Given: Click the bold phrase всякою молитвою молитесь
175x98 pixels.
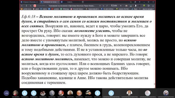Looking at the screenshot, I should pos(47,59).
